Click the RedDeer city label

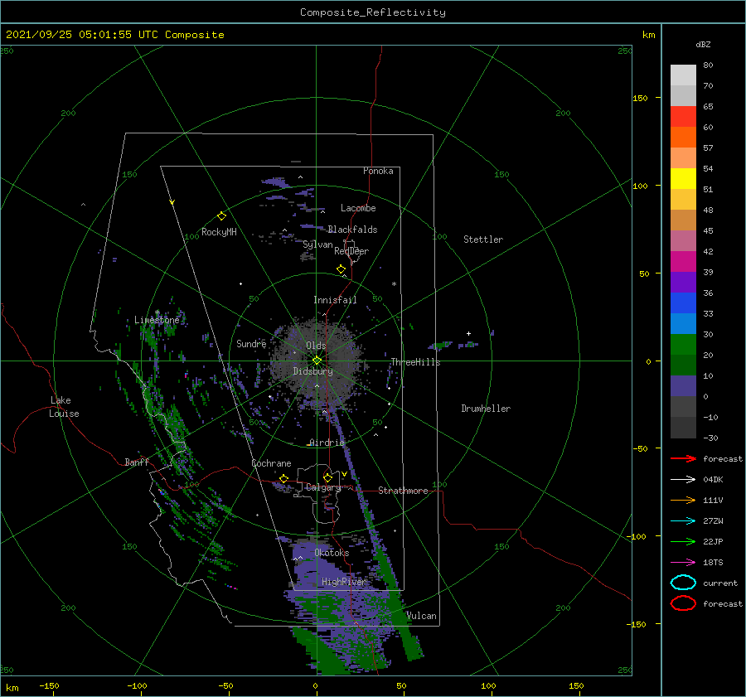click(351, 251)
